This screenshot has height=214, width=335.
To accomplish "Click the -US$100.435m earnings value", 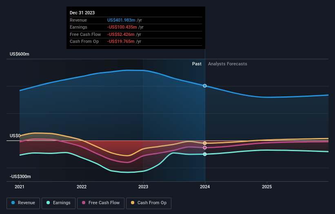I will tap(122, 27).
